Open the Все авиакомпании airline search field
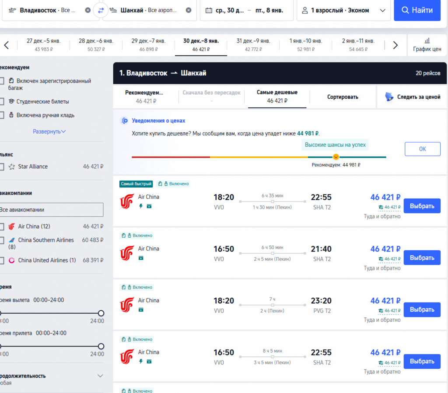The width and height of the screenshot is (448, 393). pos(52,210)
